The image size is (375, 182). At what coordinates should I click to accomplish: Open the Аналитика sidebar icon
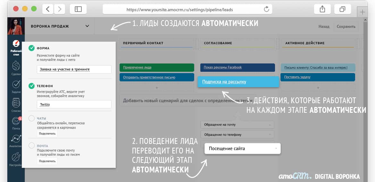16,139
